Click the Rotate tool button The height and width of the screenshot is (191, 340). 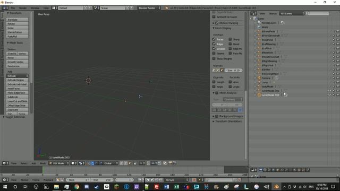(17, 23)
